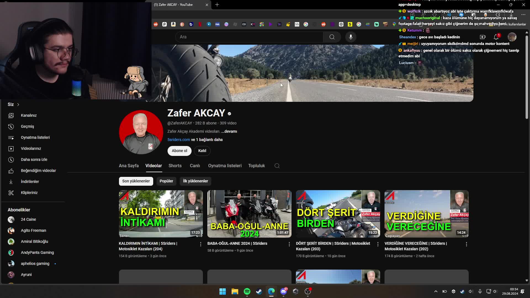
Task: Open the 5sriders.com link
Action: point(179,140)
